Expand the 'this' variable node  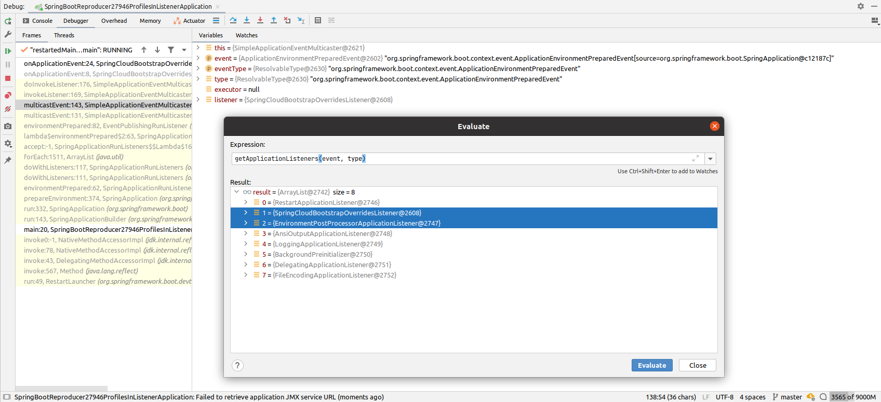(198, 48)
